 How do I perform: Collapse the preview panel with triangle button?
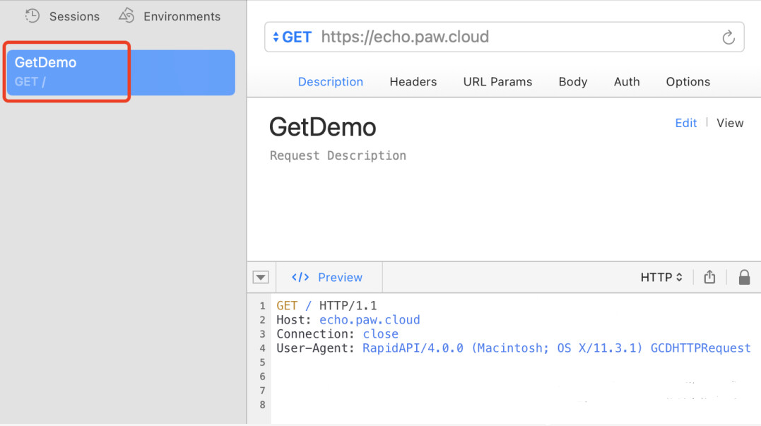point(261,278)
